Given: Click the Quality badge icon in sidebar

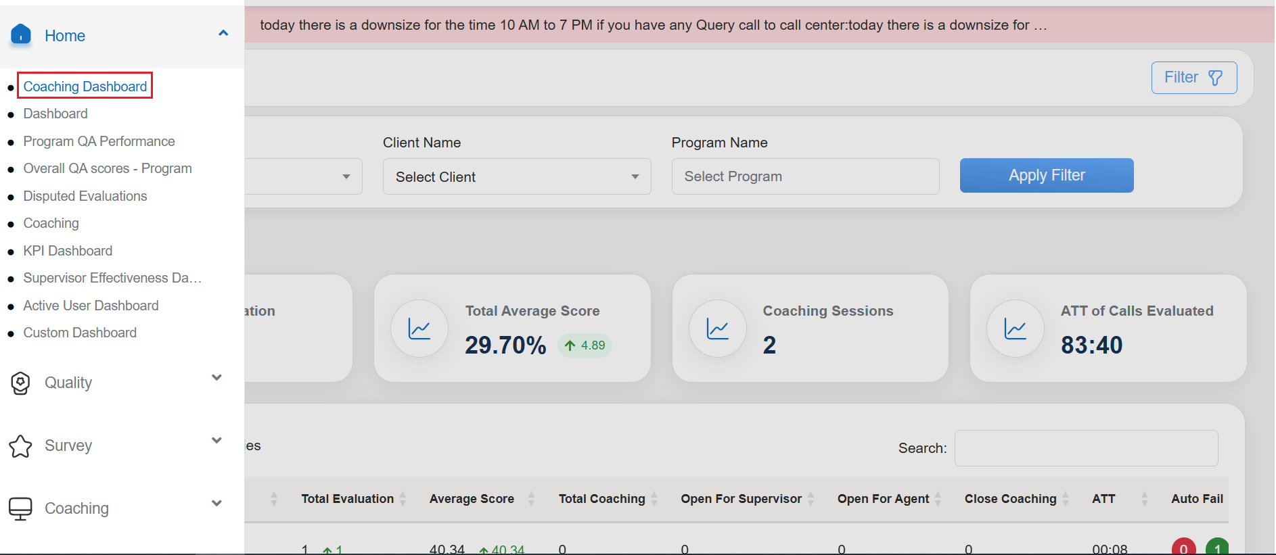Looking at the screenshot, I should 20,383.
